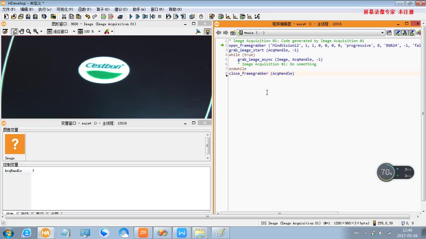This screenshot has width=426, height=239.
Task: Click the Save program icon in toolbar
Action: coord(28,17)
